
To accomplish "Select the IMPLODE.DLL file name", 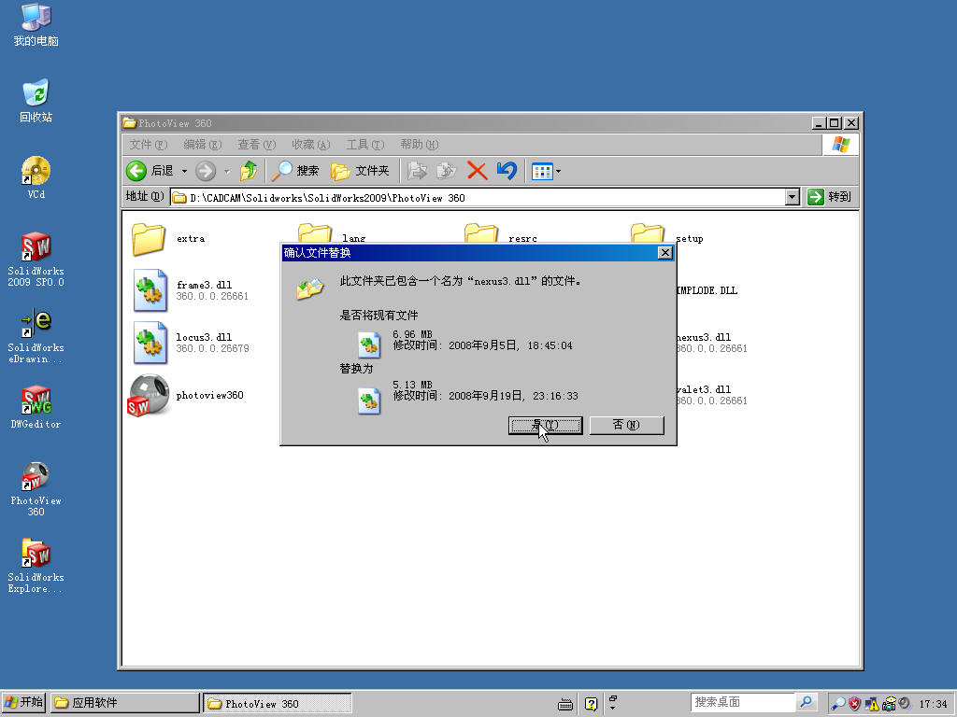I will pos(707,291).
